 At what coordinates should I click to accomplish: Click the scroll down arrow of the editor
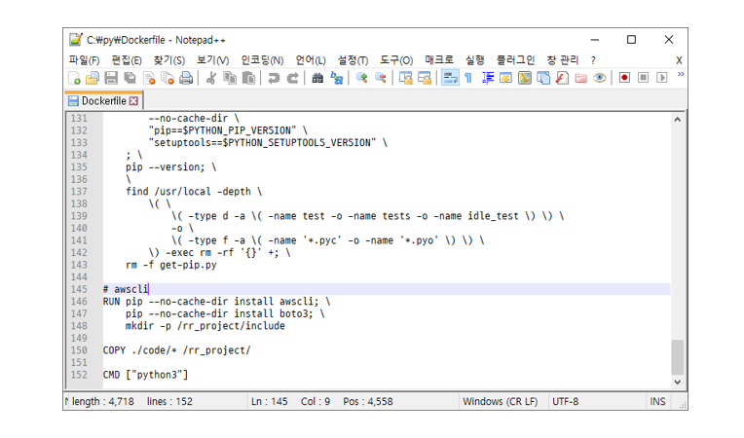678,383
